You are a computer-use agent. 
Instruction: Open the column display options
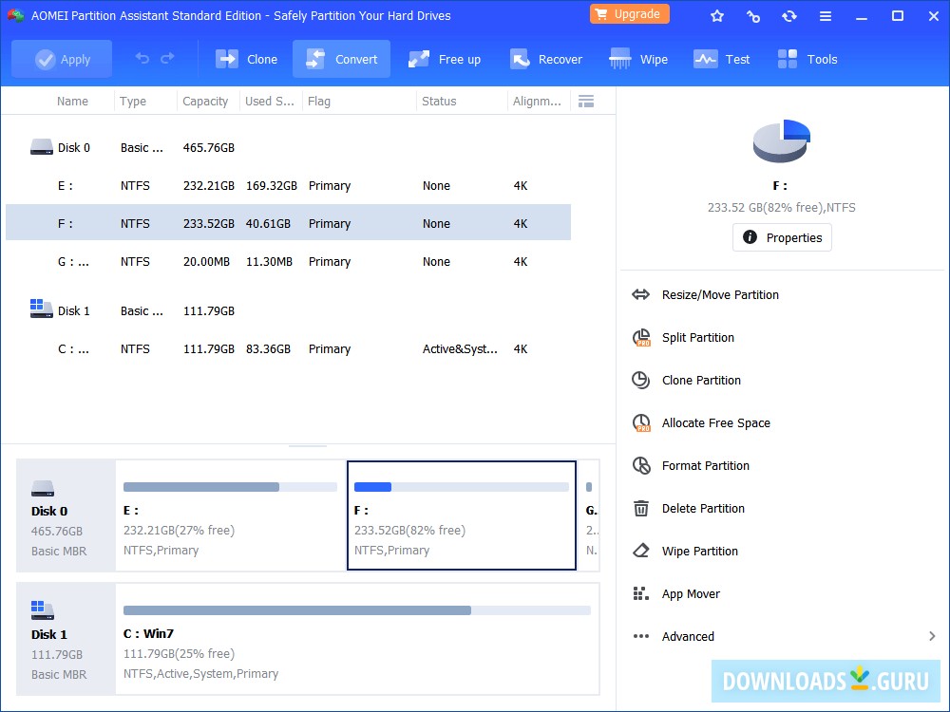click(x=586, y=101)
